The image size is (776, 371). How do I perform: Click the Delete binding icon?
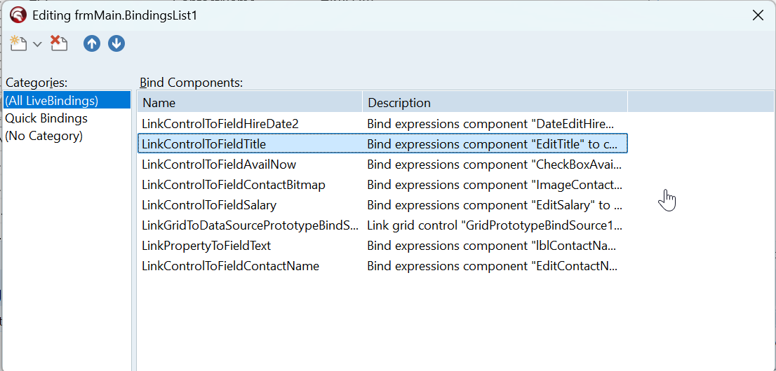point(59,43)
